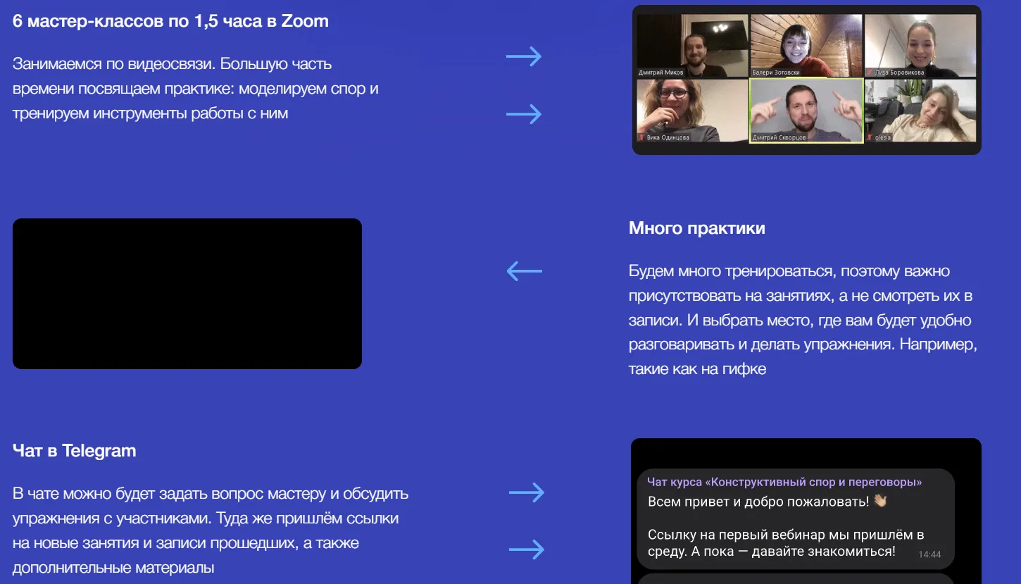The height and width of the screenshot is (584, 1021).
Task: Select Валери Зотовски's video tile
Action: coord(806,44)
